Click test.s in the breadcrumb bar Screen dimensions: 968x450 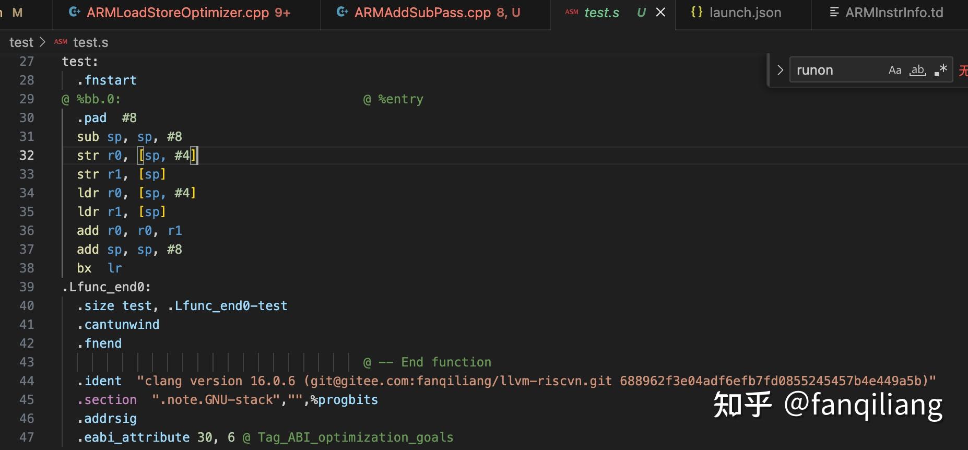(x=91, y=42)
